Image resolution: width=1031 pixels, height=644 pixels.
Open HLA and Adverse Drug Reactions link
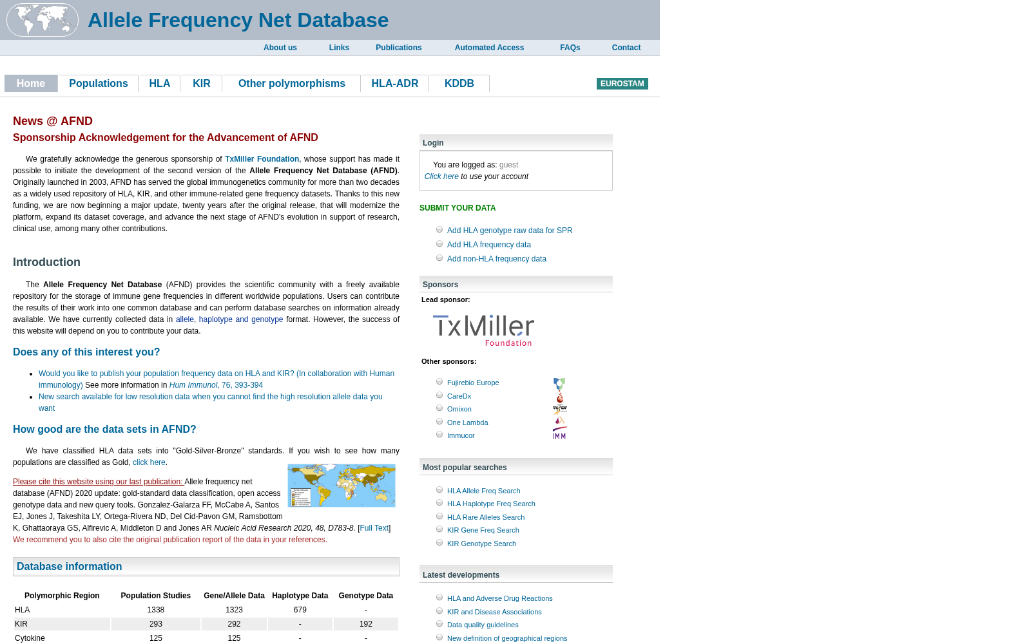click(x=500, y=598)
